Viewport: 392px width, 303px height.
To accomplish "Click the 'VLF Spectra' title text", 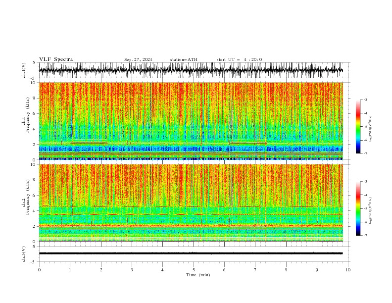I will [x=56, y=59].
